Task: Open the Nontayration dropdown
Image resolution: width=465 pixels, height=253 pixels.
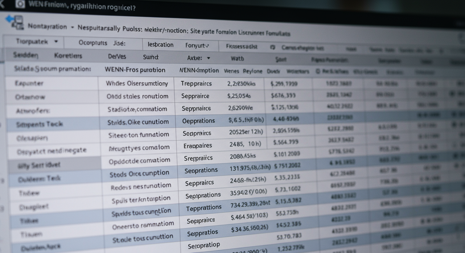Action: click(72, 27)
